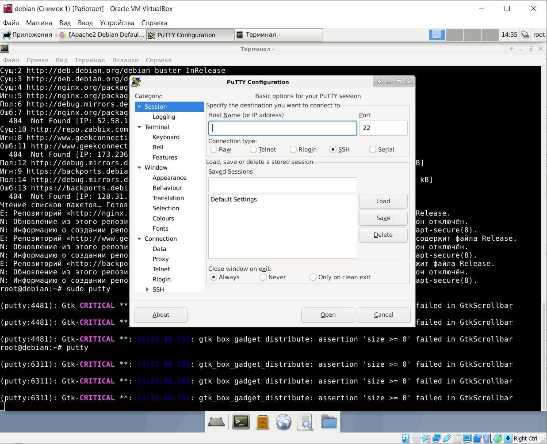
Task: Click the Load session button
Action: 383,201
